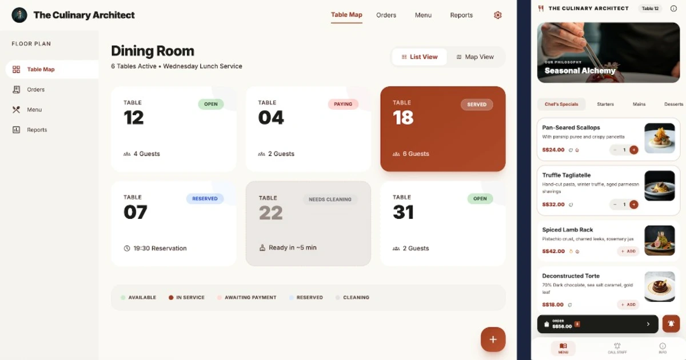Switch to Map View

click(475, 57)
